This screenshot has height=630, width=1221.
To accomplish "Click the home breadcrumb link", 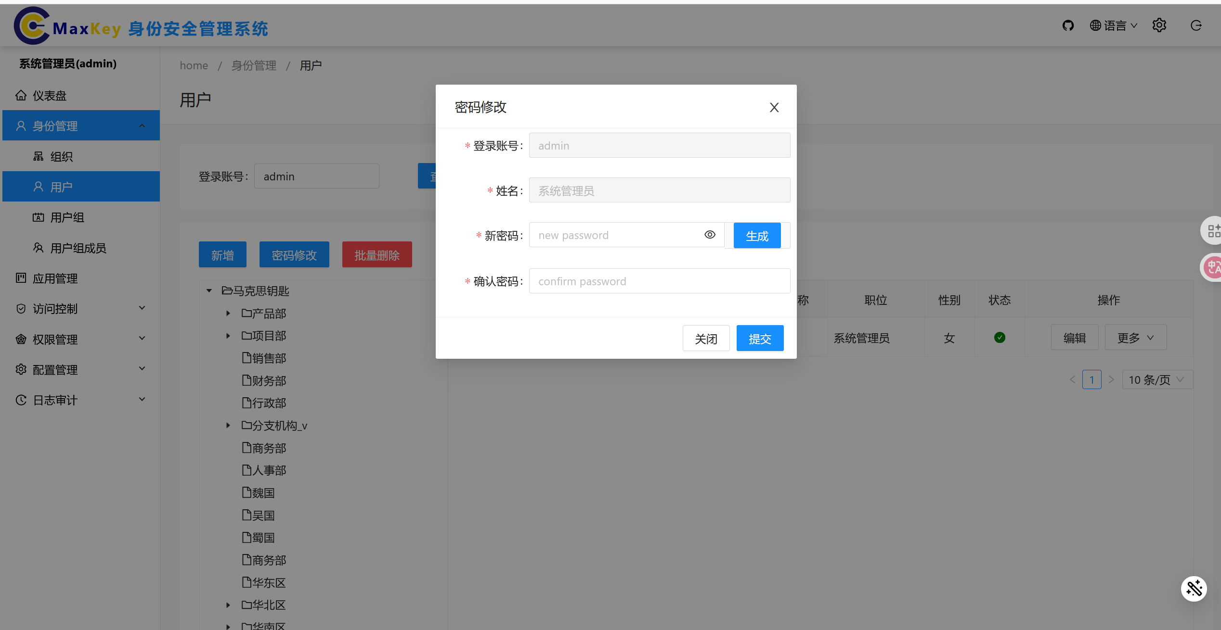I will click(x=194, y=65).
